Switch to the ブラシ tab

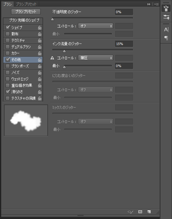pyautogui.click(x=7, y=4)
